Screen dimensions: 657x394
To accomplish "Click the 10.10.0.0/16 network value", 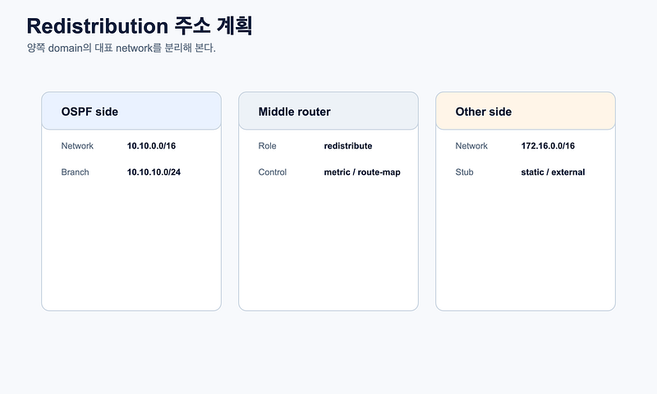I will click(x=151, y=146).
